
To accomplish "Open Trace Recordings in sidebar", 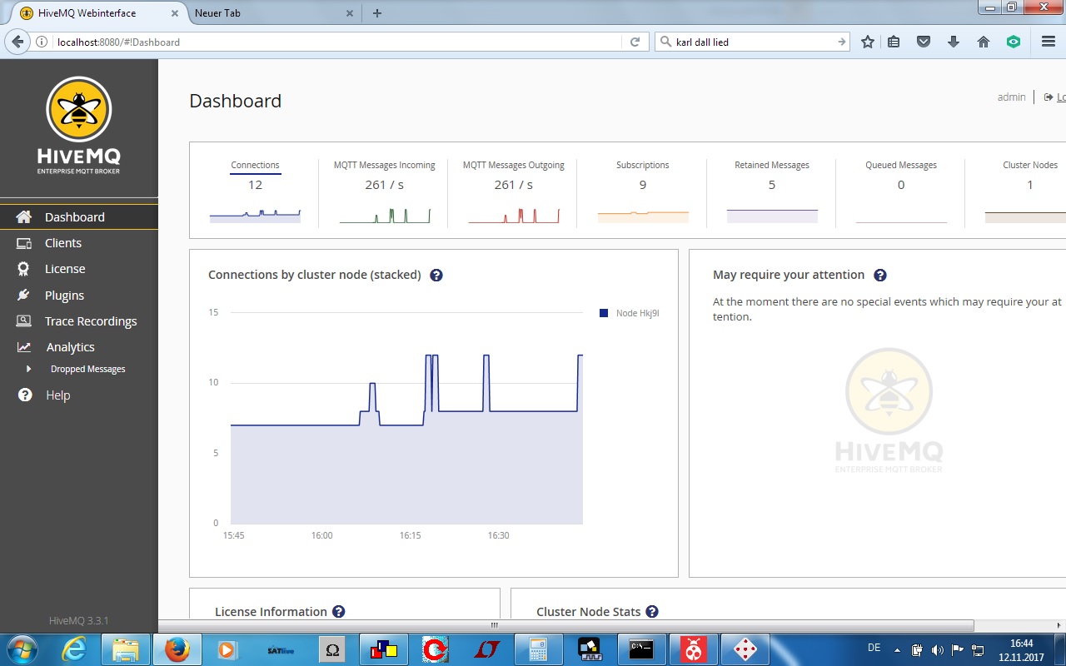I will pos(90,321).
